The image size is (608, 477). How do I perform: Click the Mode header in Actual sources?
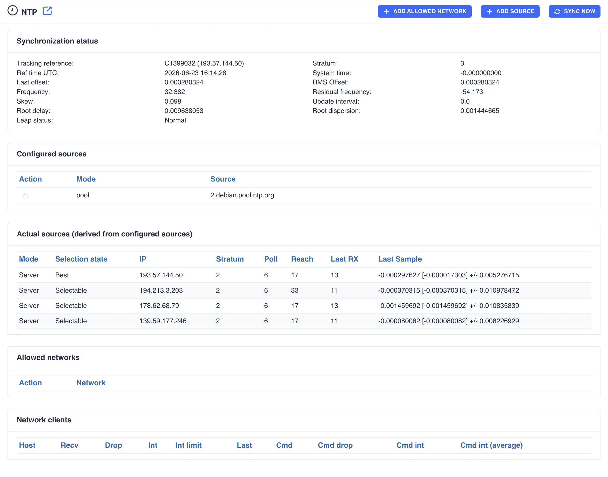click(x=28, y=259)
